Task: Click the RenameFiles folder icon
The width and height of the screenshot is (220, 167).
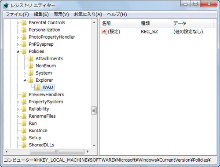Action: click(x=24, y=116)
